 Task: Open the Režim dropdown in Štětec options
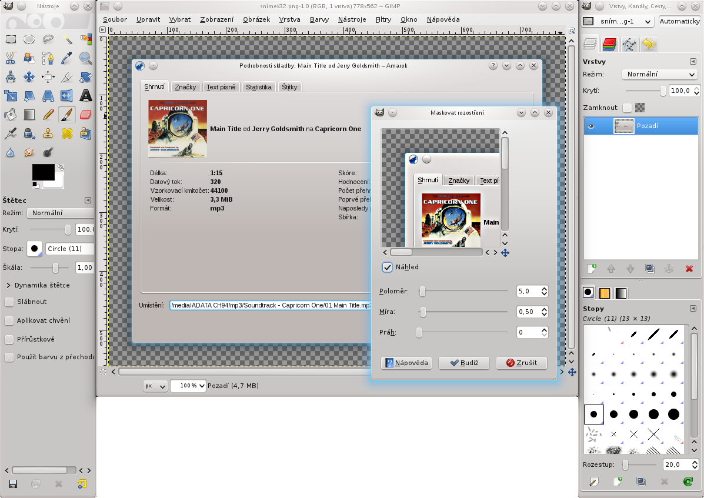[61, 213]
